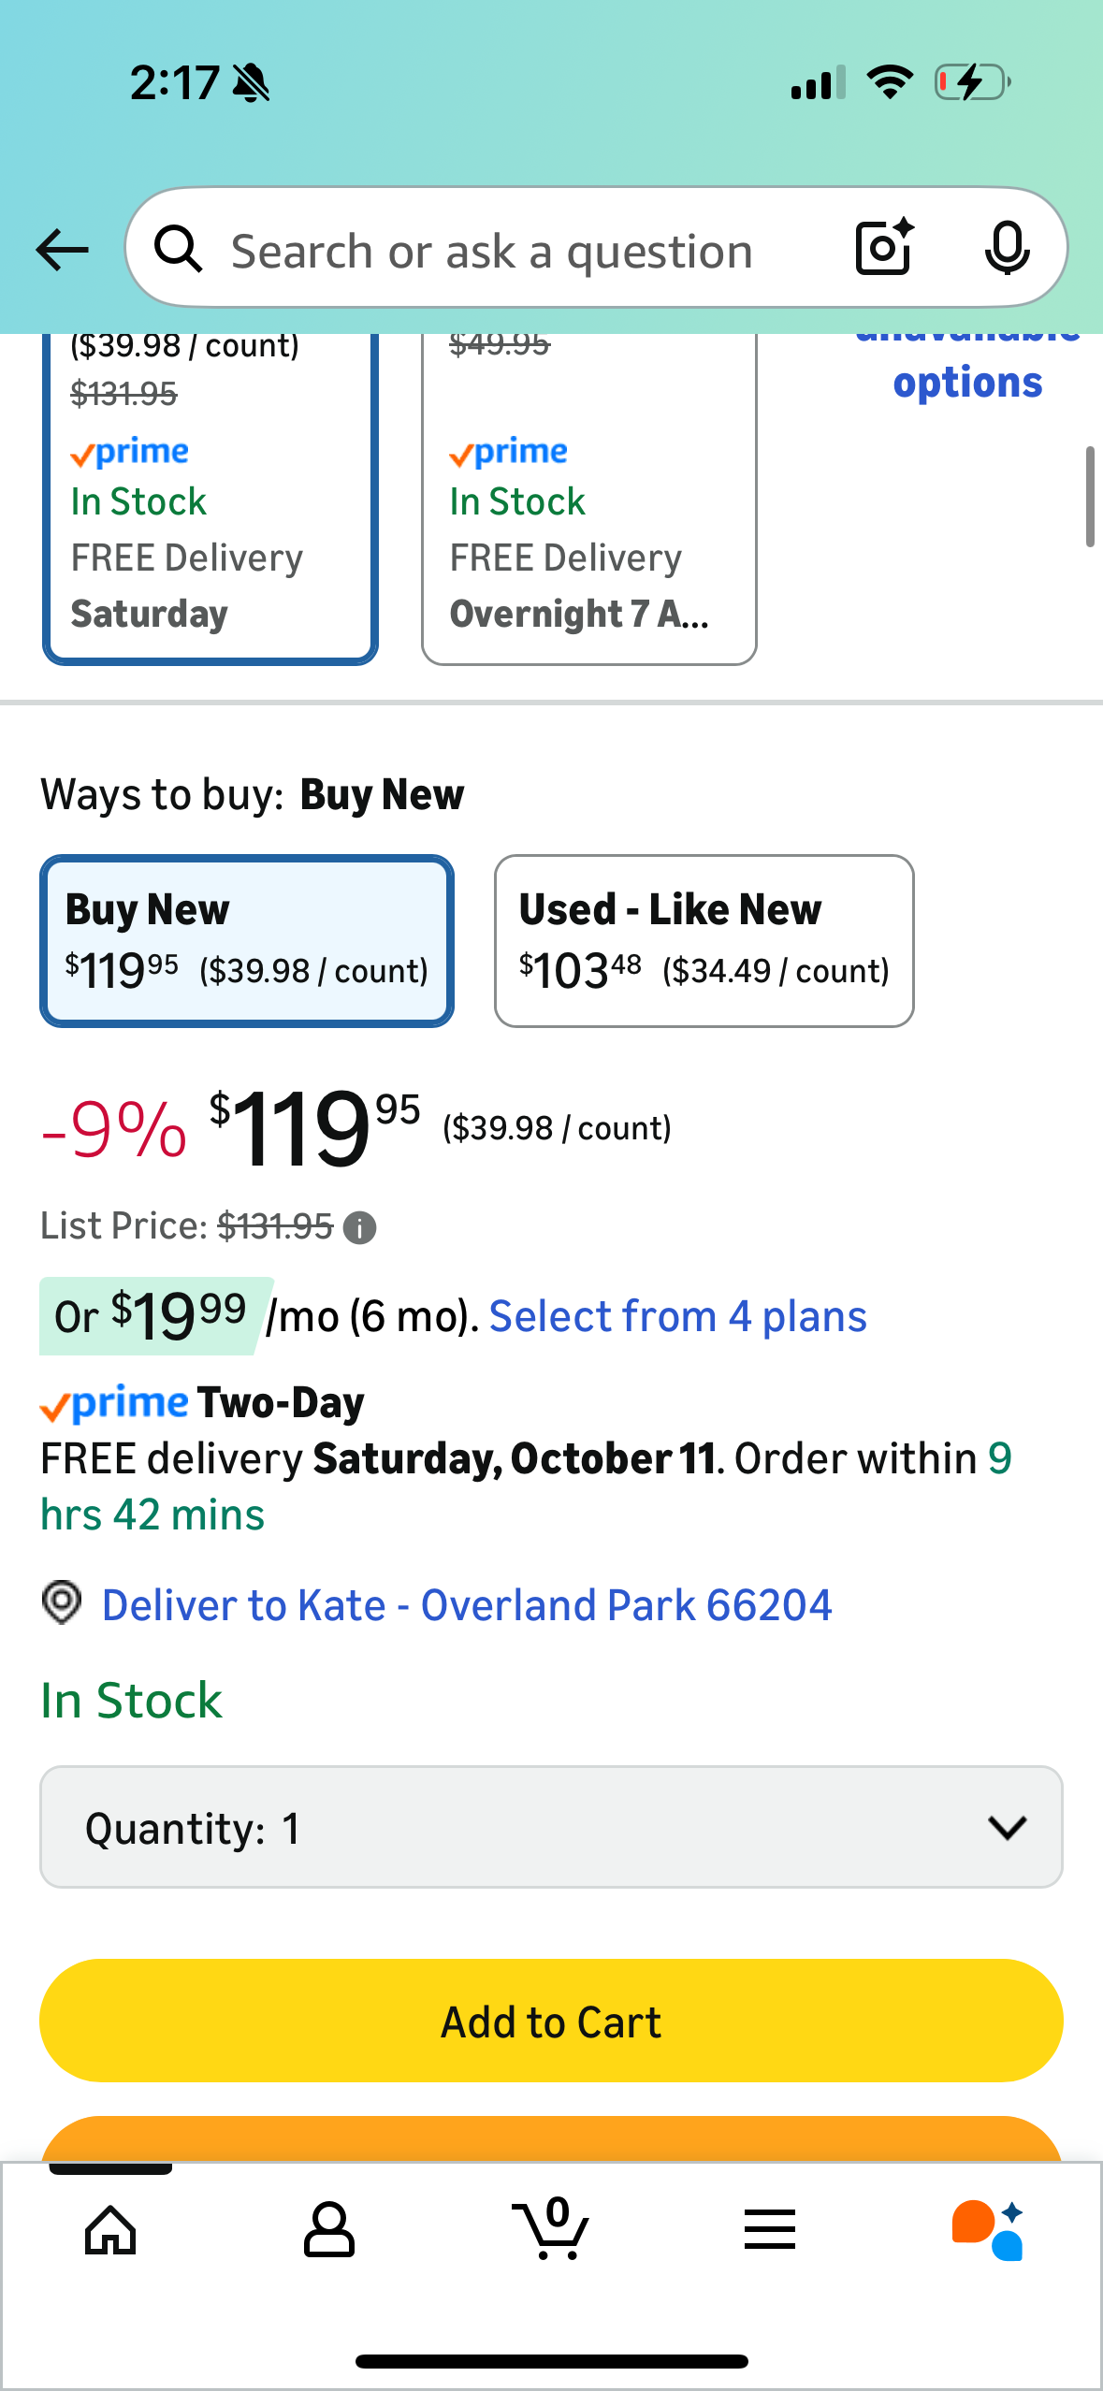Select the Buy New option

[247, 940]
